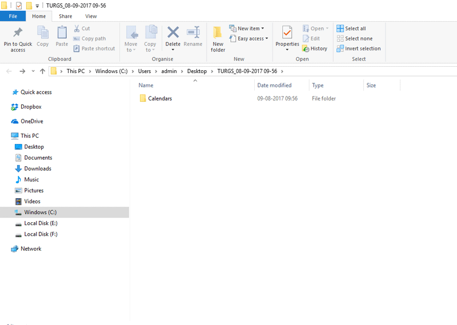This screenshot has width=457, height=325.
Task: Click the Properties checkmark icon
Action: click(287, 33)
